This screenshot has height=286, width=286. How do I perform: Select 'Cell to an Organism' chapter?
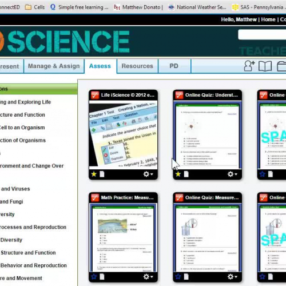point(22,128)
